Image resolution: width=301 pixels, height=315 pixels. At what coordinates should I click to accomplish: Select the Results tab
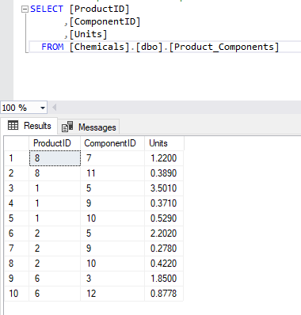[29, 126]
